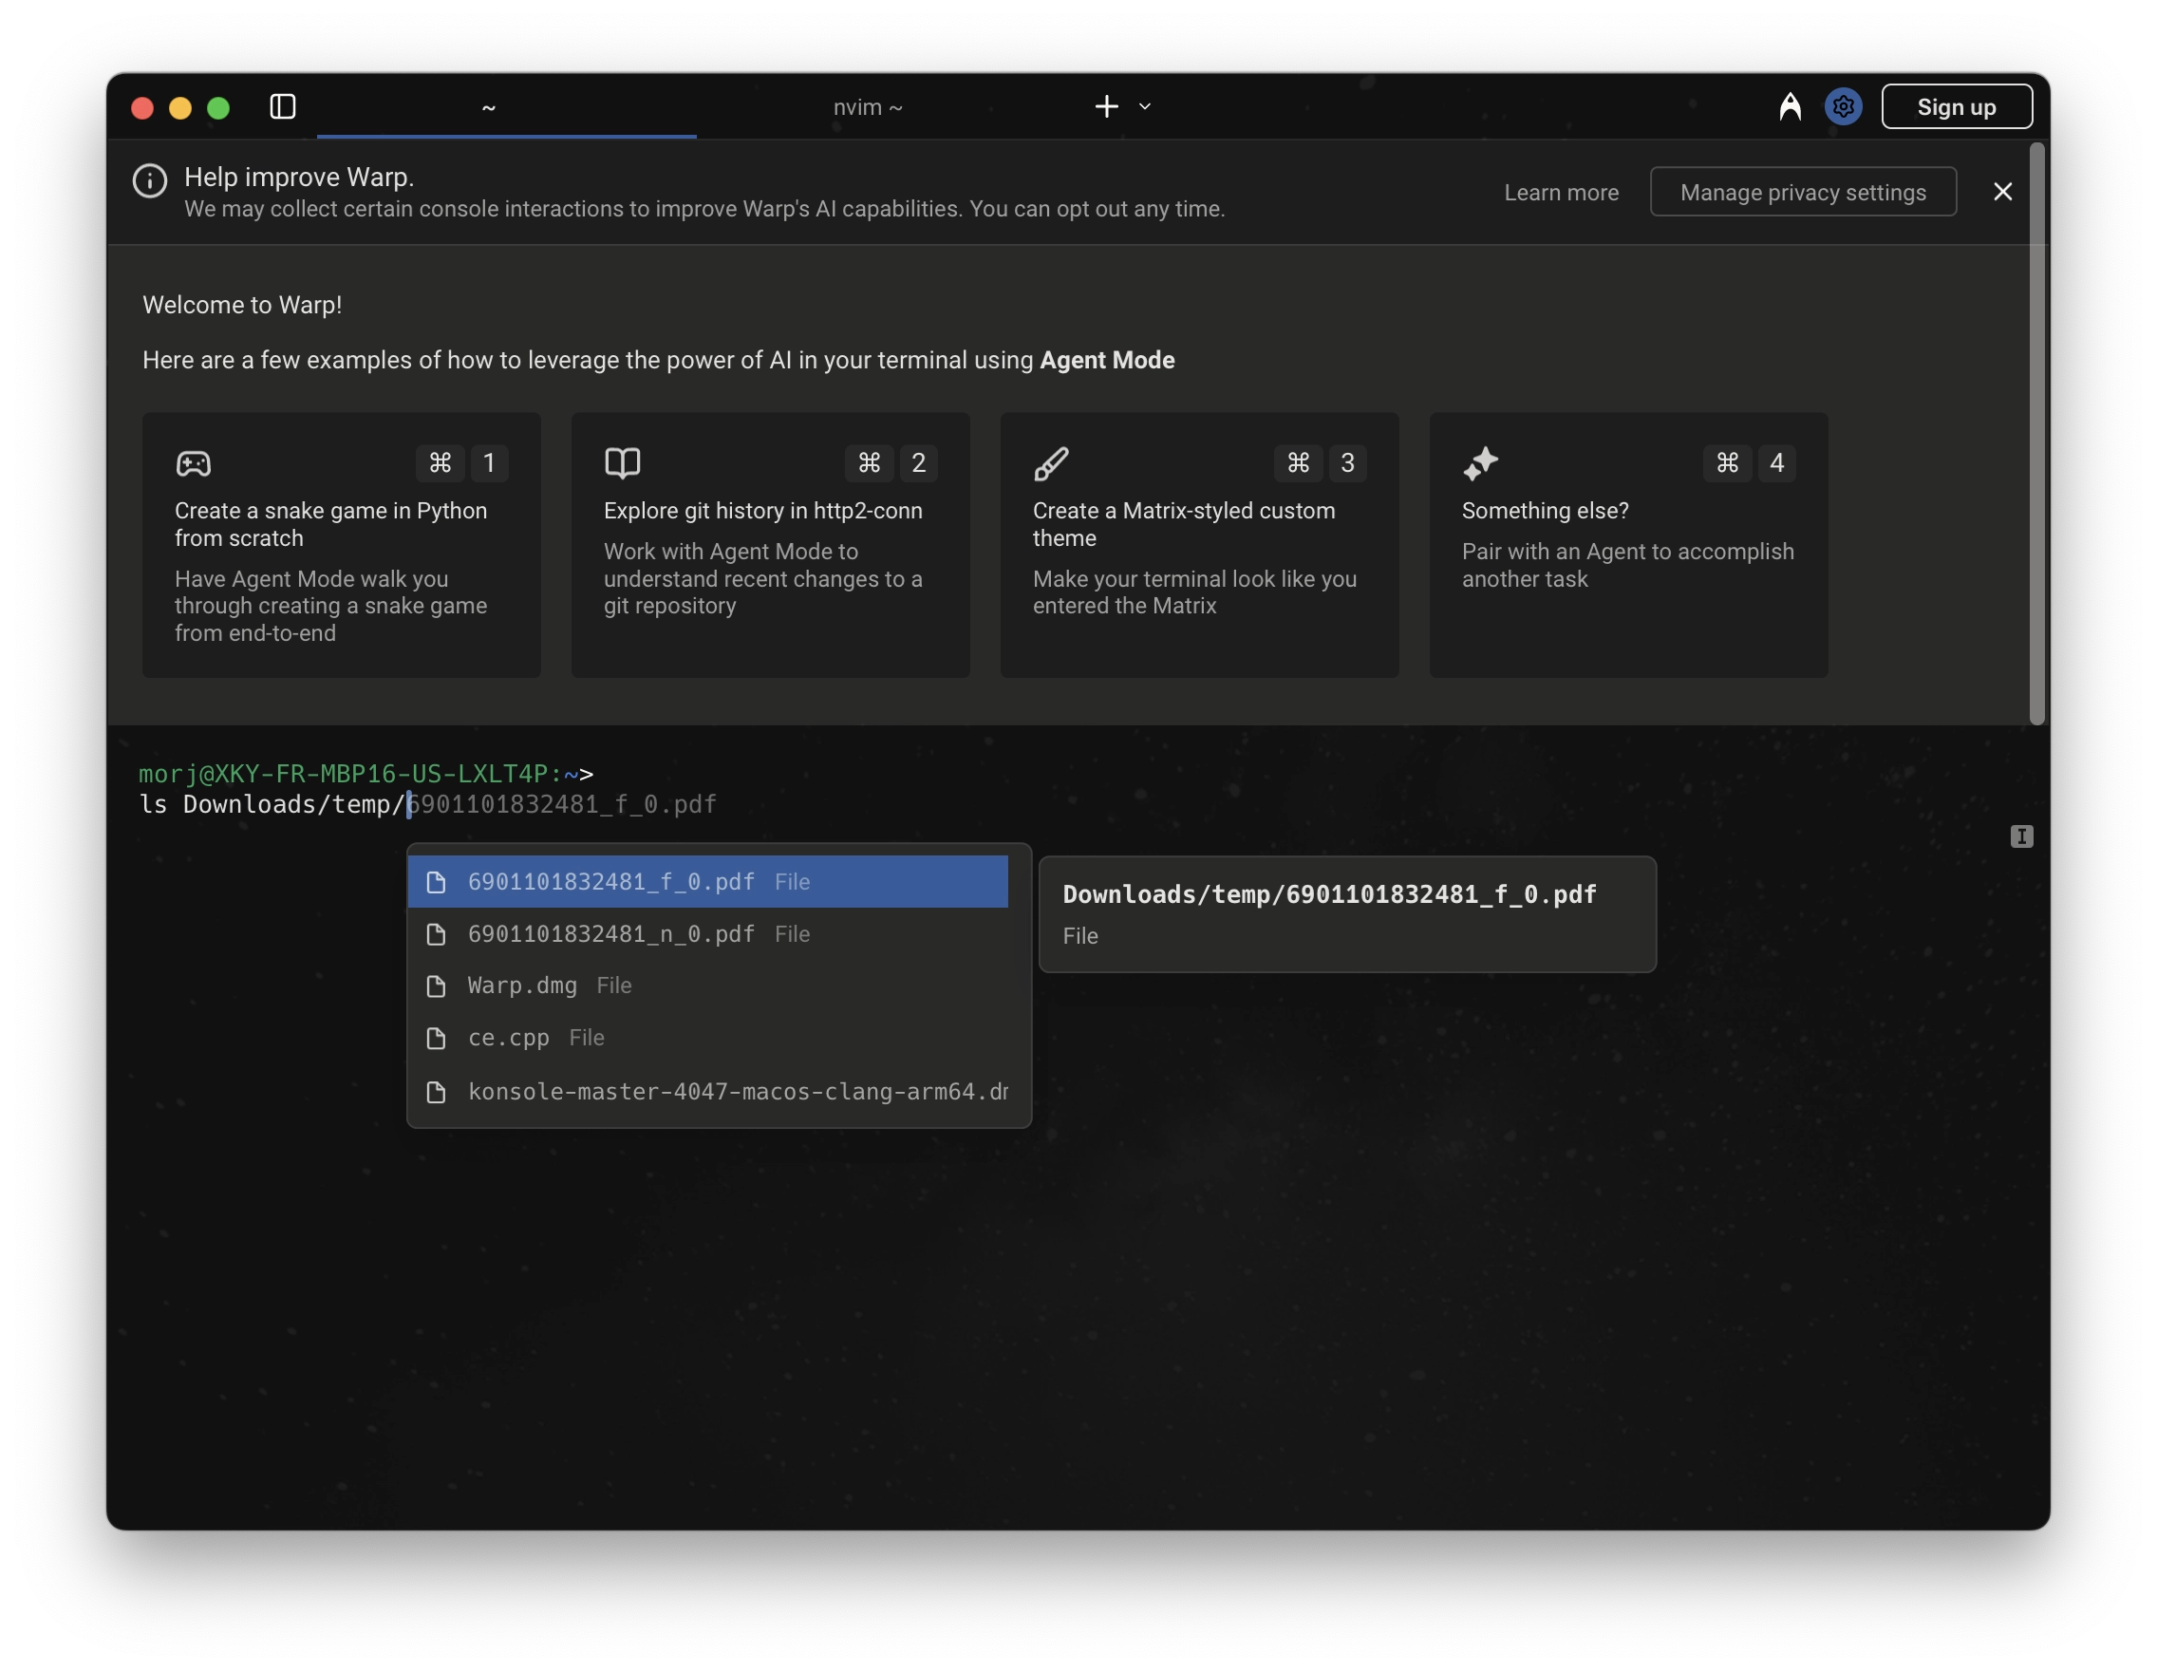Dismiss the Help improve Warp banner
This screenshot has height=1671, width=2157.
(2003, 192)
